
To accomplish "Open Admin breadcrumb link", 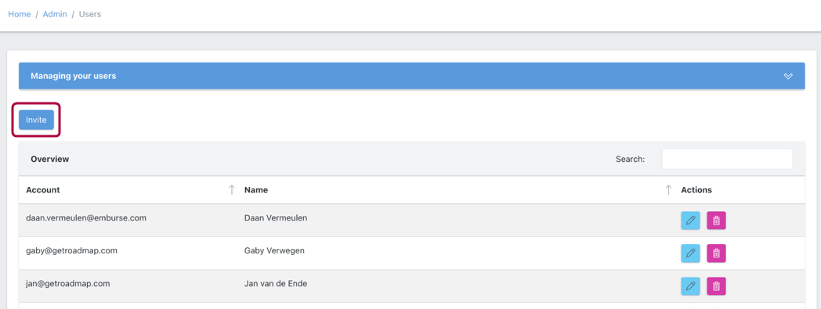I will [x=55, y=14].
